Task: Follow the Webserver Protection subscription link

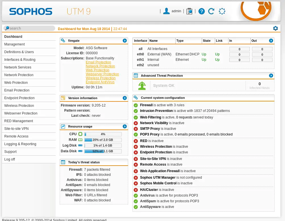Action: click(102, 74)
